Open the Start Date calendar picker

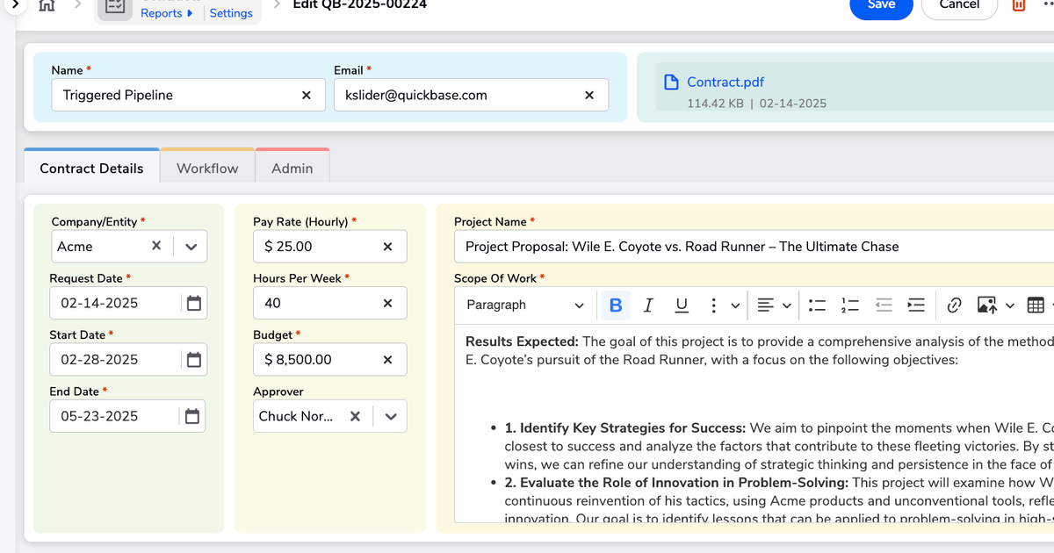click(x=194, y=359)
